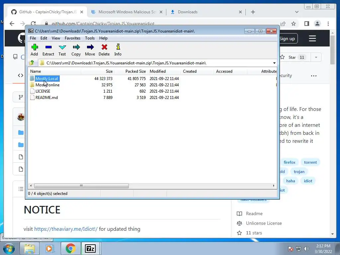
Task: Select the Mostly Local folder
Action: point(46,78)
